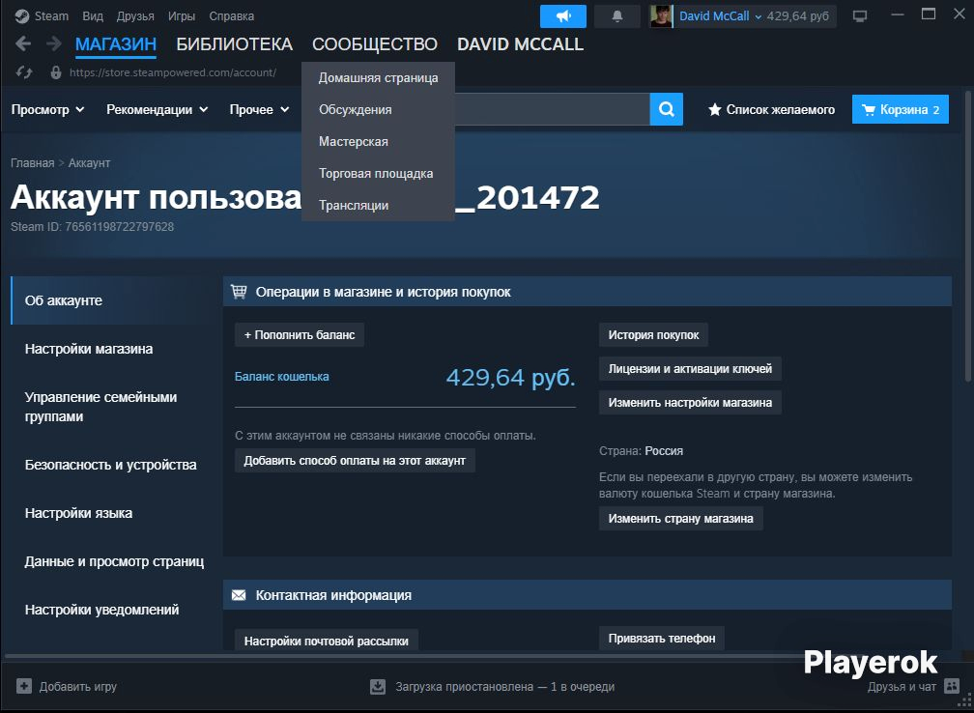Viewport: 974px width, 713px height.
Task: Select Обсуждения in the community menu
Action: tap(379, 109)
